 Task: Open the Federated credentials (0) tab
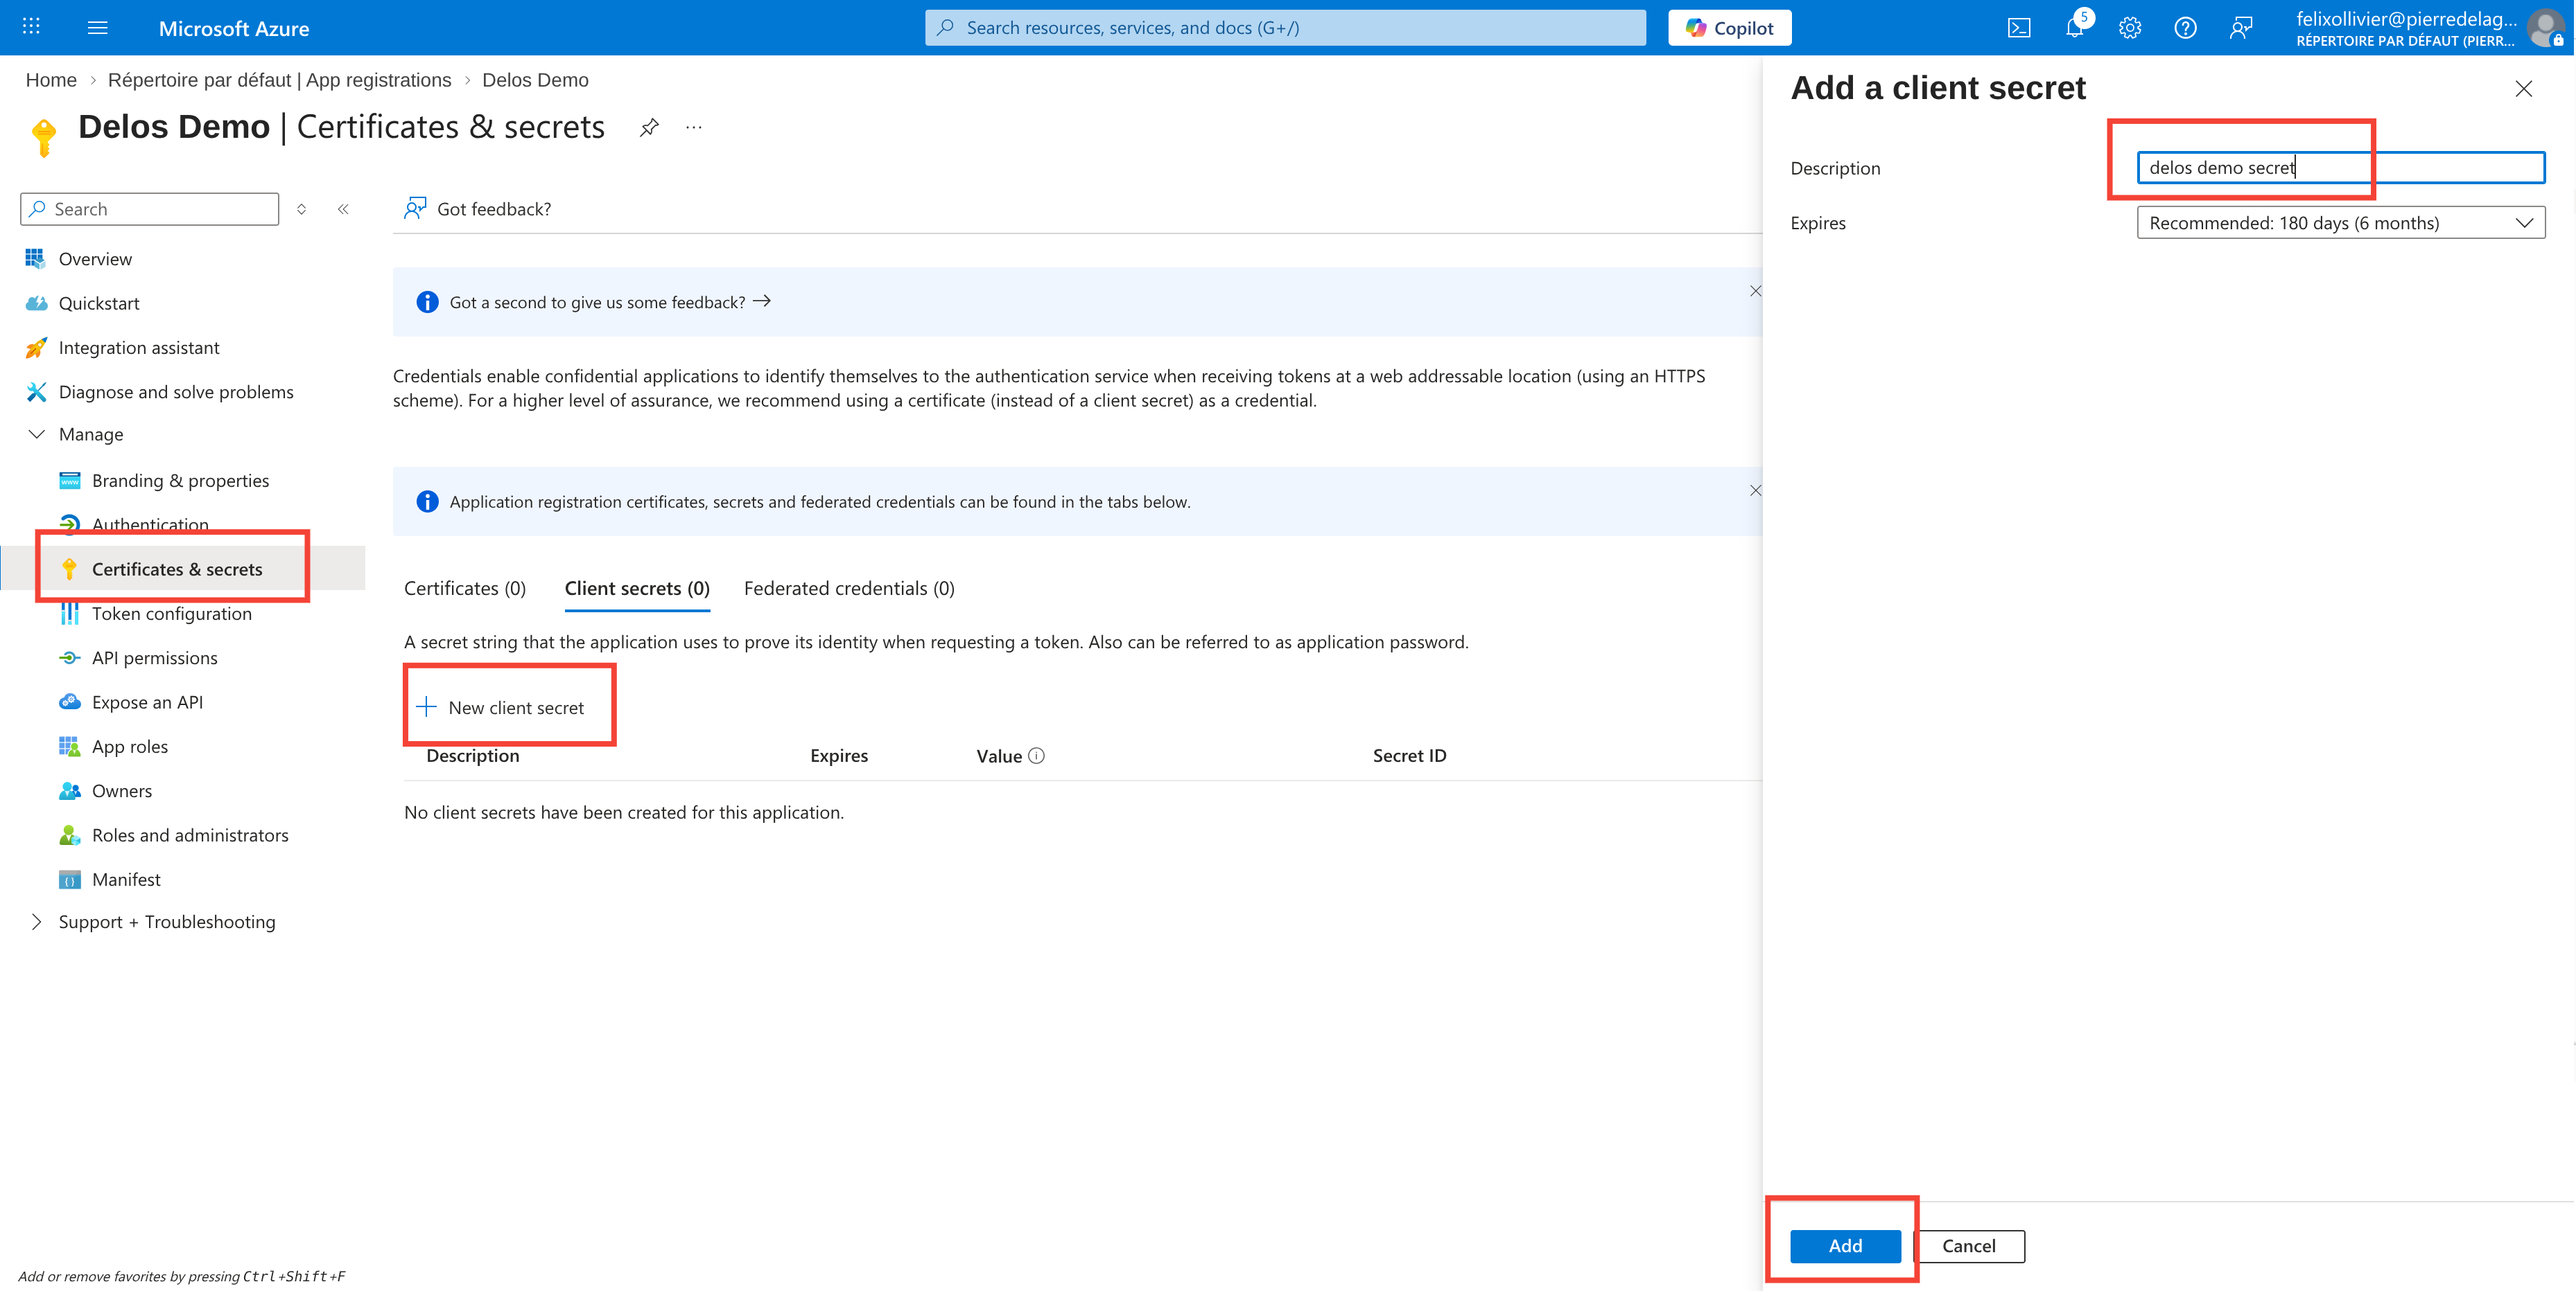coord(849,589)
